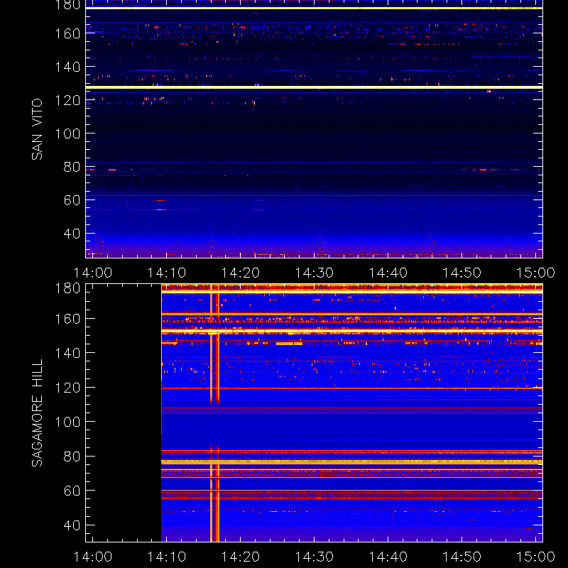Select the 120 label on San Vito axis
568x568 pixels.
pyautogui.click(x=67, y=100)
